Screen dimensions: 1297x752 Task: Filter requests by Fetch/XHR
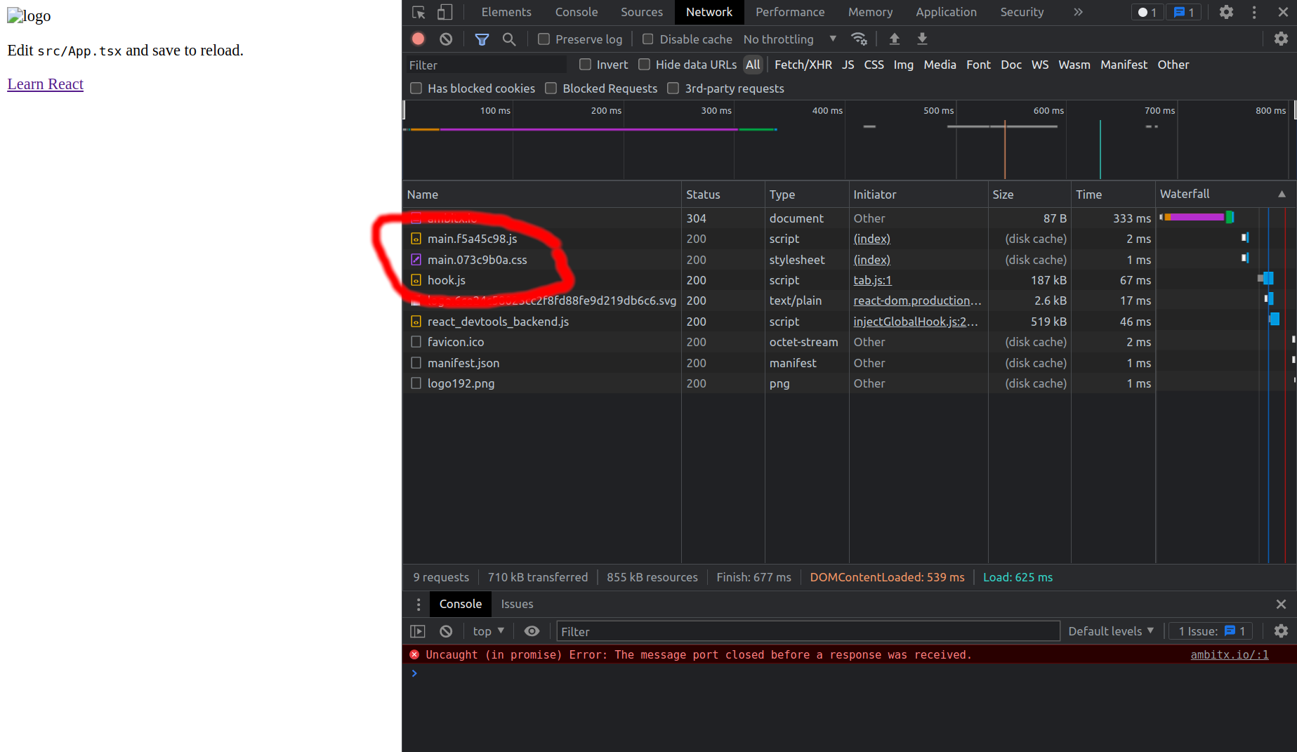[803, 65]
